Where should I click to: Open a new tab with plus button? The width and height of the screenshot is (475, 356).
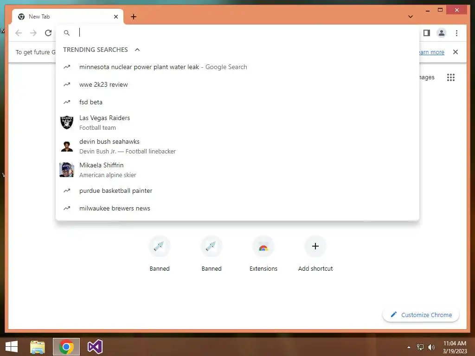pos(134,17)
